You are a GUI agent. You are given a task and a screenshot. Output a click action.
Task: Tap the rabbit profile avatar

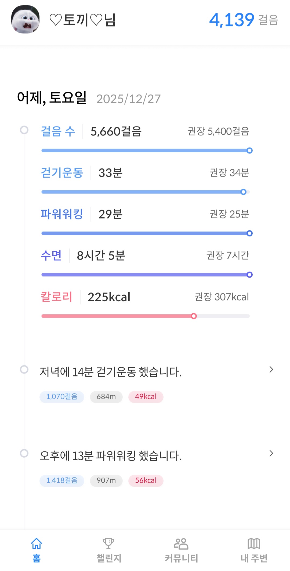[25, 20]
